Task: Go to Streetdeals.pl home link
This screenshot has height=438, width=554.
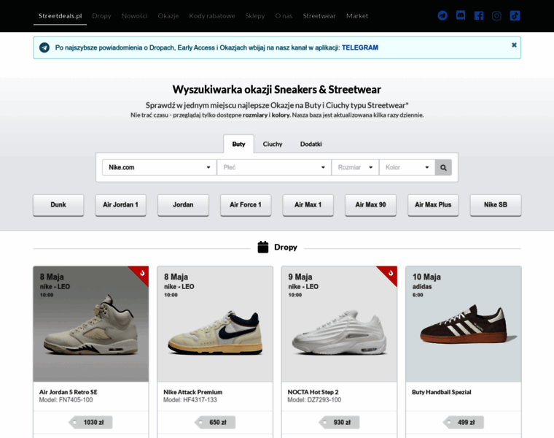Action: tap(60, 16)
